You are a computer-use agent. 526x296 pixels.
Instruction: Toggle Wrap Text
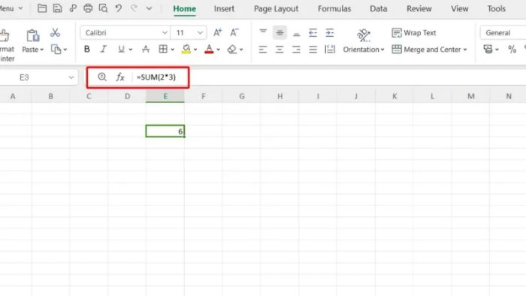(x=414, y=32)
